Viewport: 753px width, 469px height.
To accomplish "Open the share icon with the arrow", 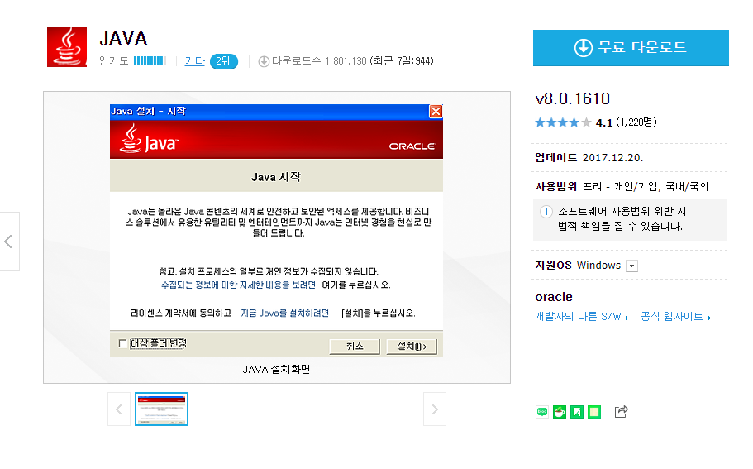I will (621, 411).
